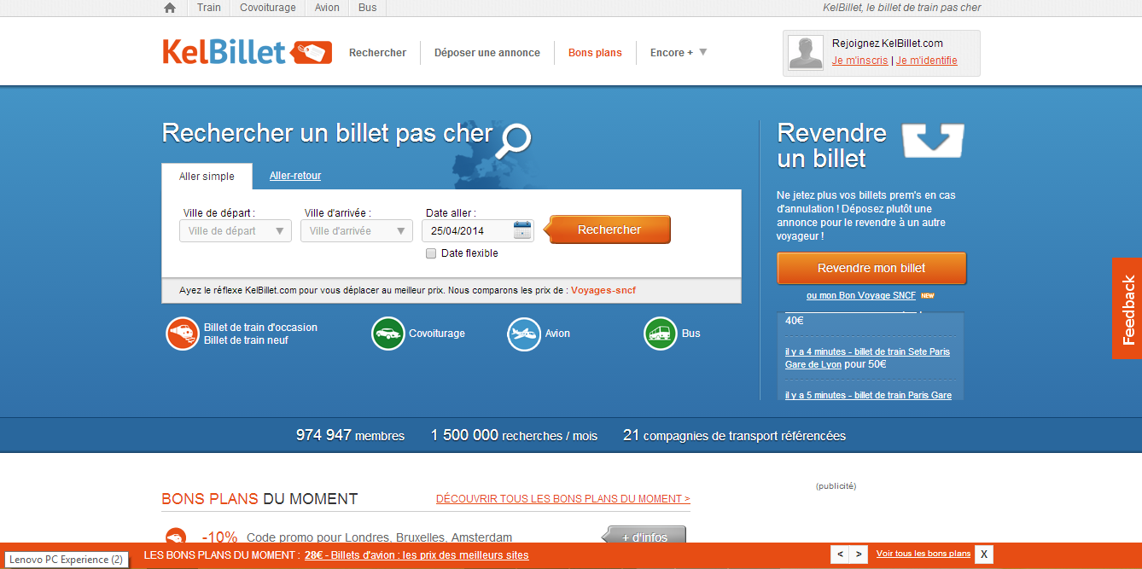The height and width of the screenshot is (569, 1142).
Task: Click the KelBillet logo
Action: (x=247, y=52)
